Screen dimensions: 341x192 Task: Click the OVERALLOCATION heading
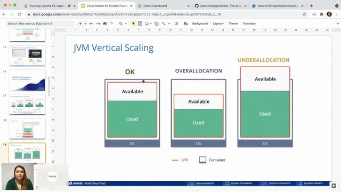pos(199,71)
